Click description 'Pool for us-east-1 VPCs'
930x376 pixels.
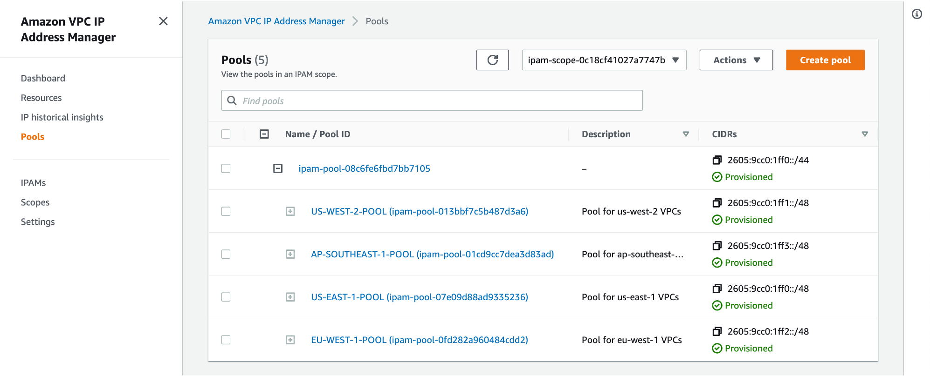(630, 297)
